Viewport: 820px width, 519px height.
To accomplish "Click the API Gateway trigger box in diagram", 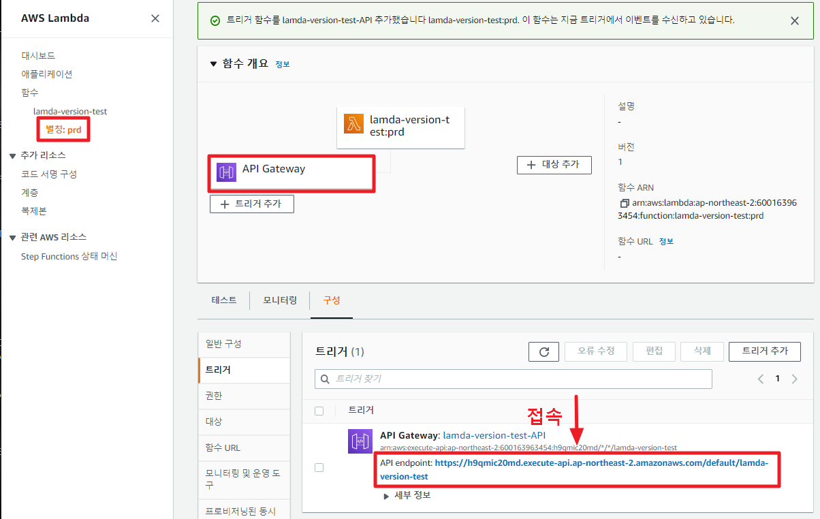I will click(x=291, y=174).
